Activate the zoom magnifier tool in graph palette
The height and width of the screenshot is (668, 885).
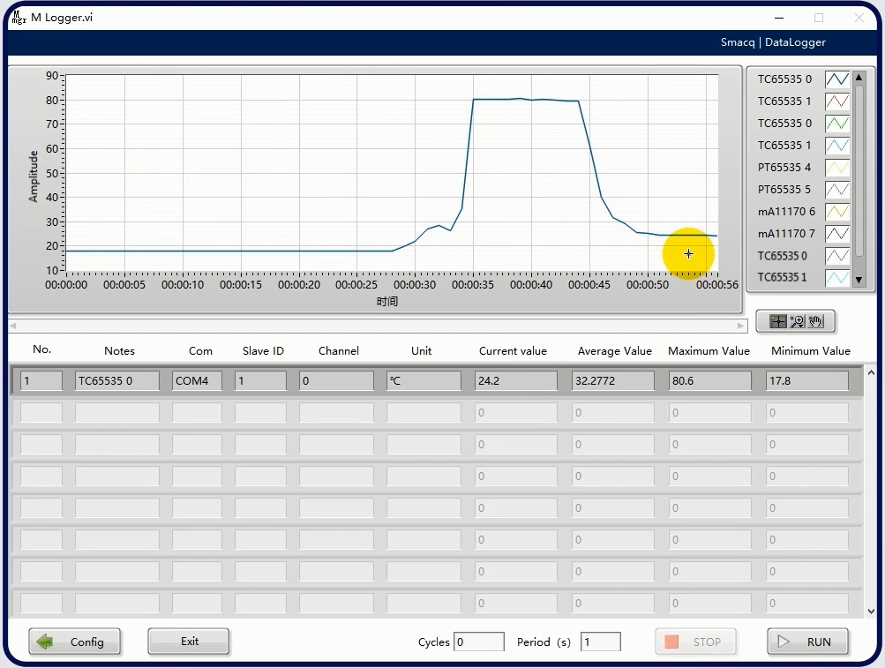(x=797, y=322)
